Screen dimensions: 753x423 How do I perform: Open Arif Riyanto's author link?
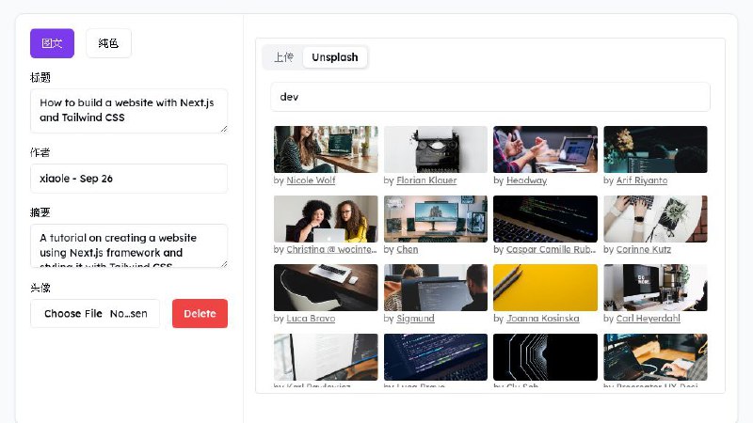[642, 180]
